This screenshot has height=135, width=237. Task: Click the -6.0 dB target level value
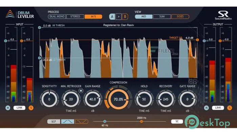click(x=189, y=38)
